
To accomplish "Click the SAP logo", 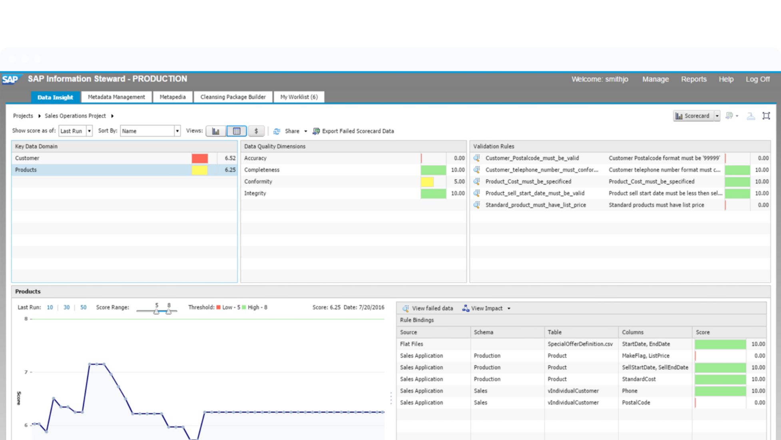I will (10, 79).
